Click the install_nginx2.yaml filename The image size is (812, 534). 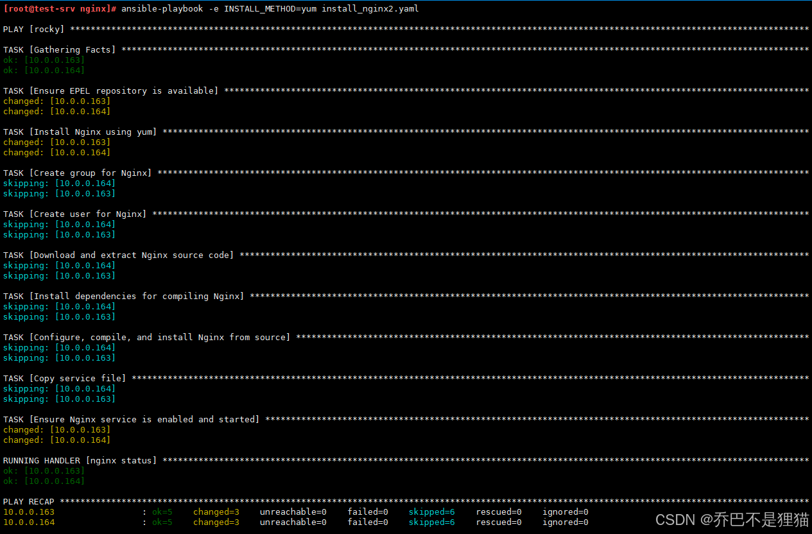(370, 9)
